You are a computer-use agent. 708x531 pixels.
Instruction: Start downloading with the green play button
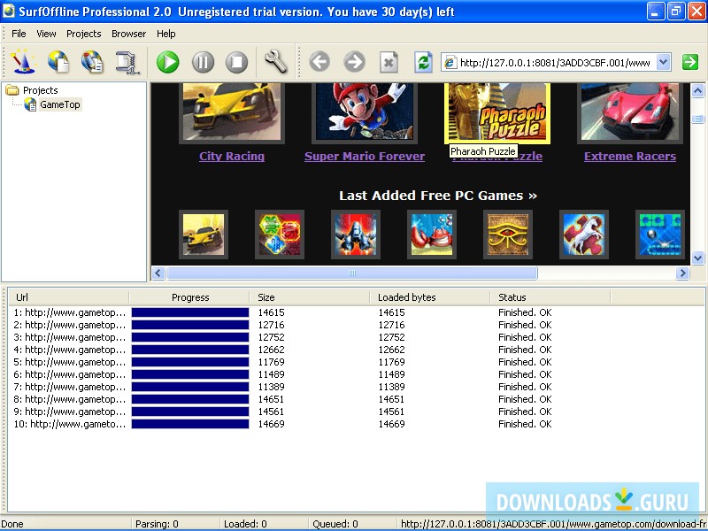click(x=167, y=62)
